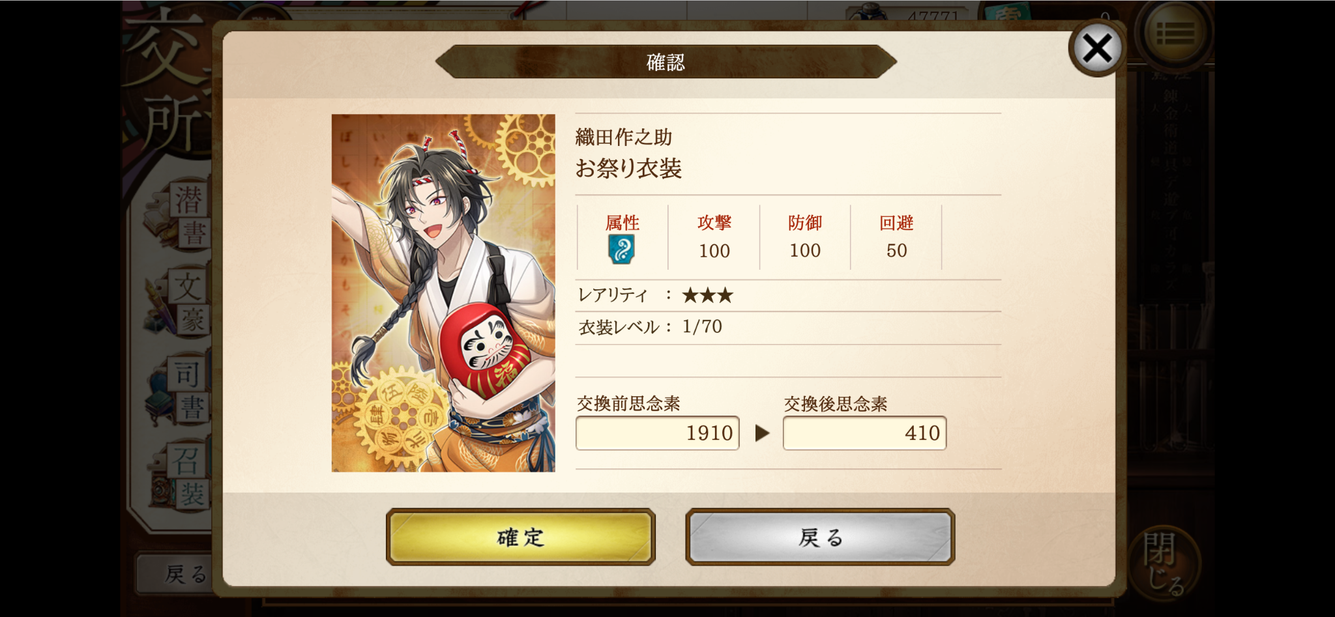Confirm the exchange with 確定 button

[520, 537]
